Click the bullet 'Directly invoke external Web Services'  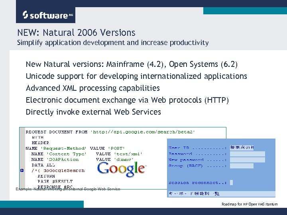coord(93,112)
